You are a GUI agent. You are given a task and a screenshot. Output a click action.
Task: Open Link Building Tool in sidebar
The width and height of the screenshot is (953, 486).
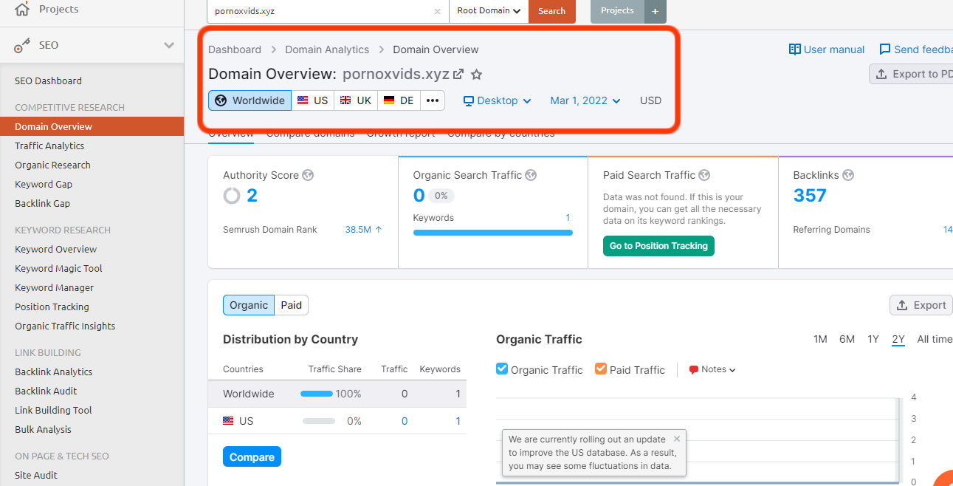tap(53, 410)
